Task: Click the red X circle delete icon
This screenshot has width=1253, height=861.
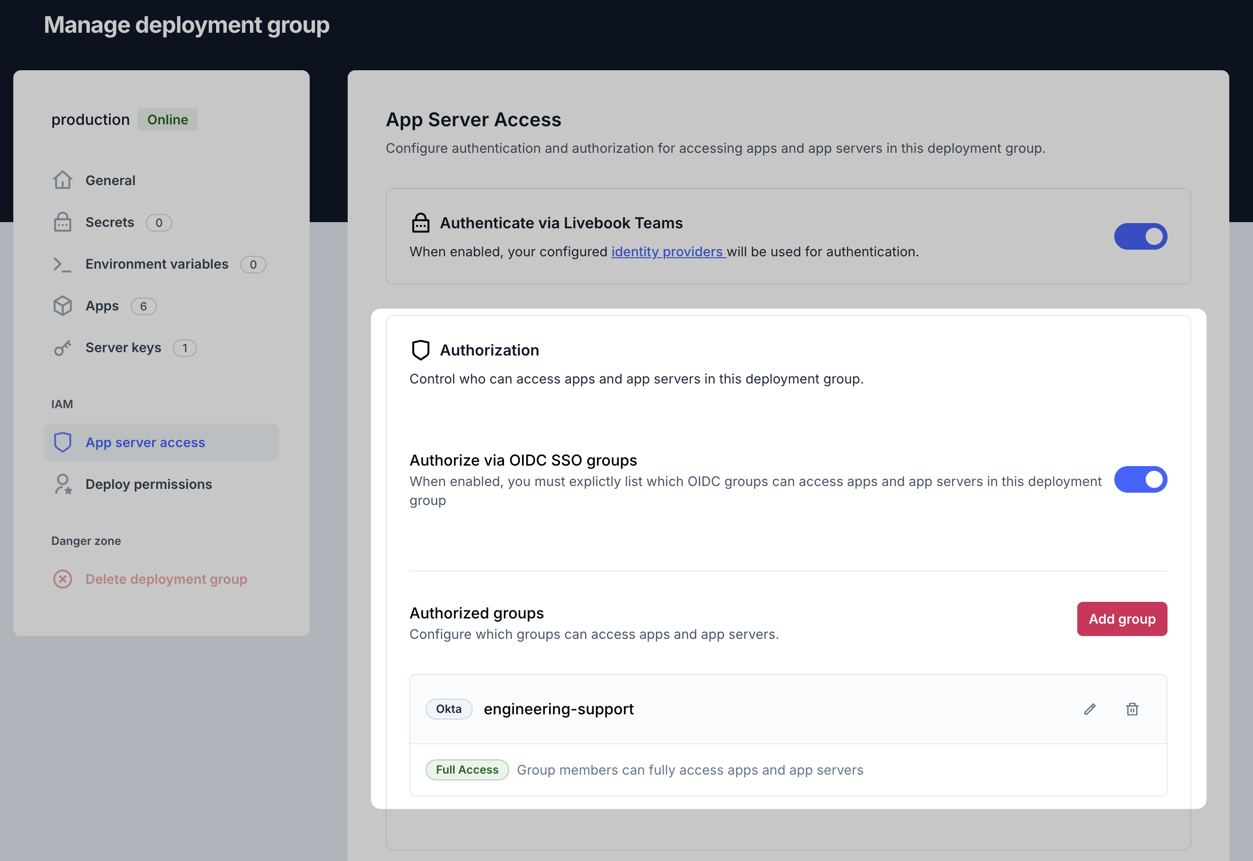Action: click(63, 579)
